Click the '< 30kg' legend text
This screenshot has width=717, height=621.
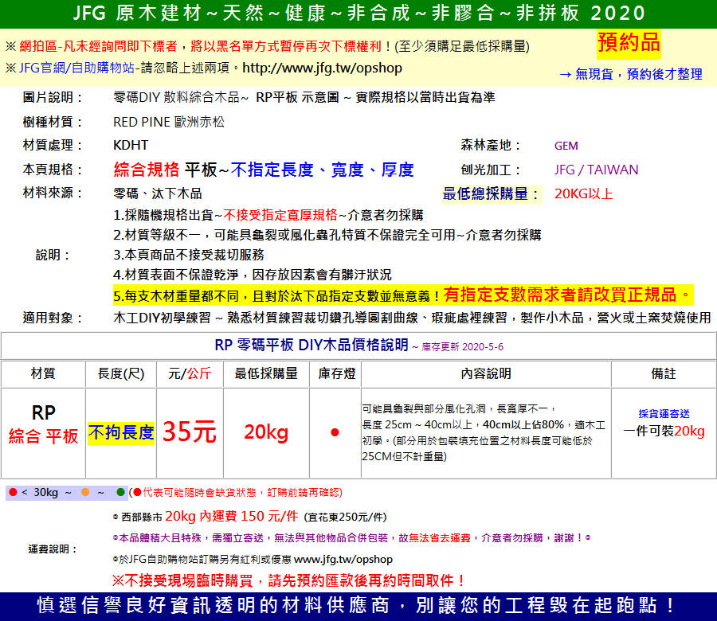tap(40, 492)
